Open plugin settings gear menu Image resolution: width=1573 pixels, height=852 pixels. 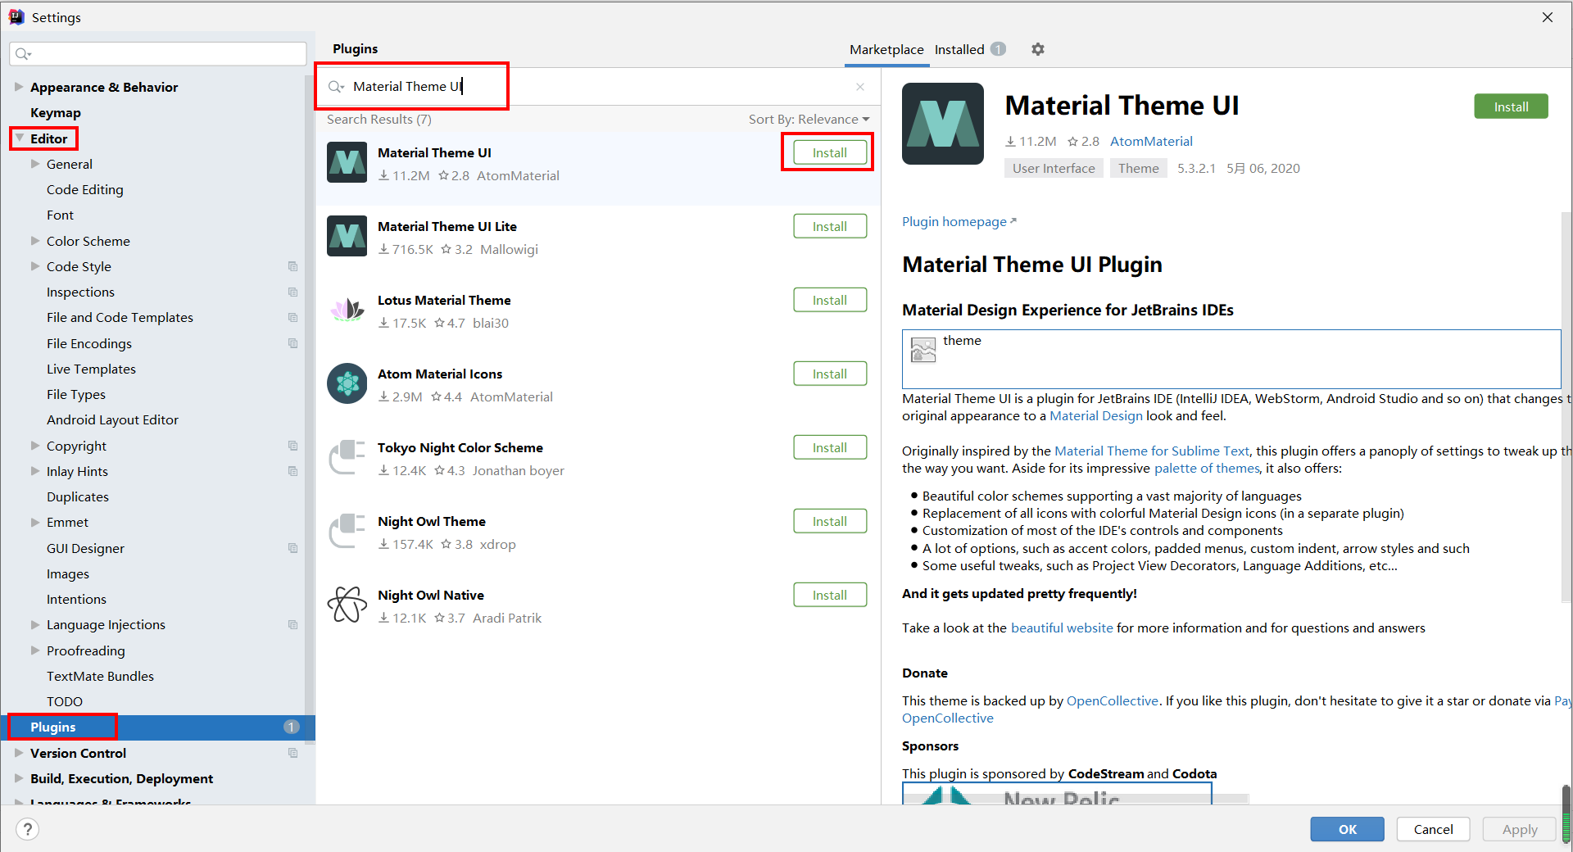[x=1038, y=49]
